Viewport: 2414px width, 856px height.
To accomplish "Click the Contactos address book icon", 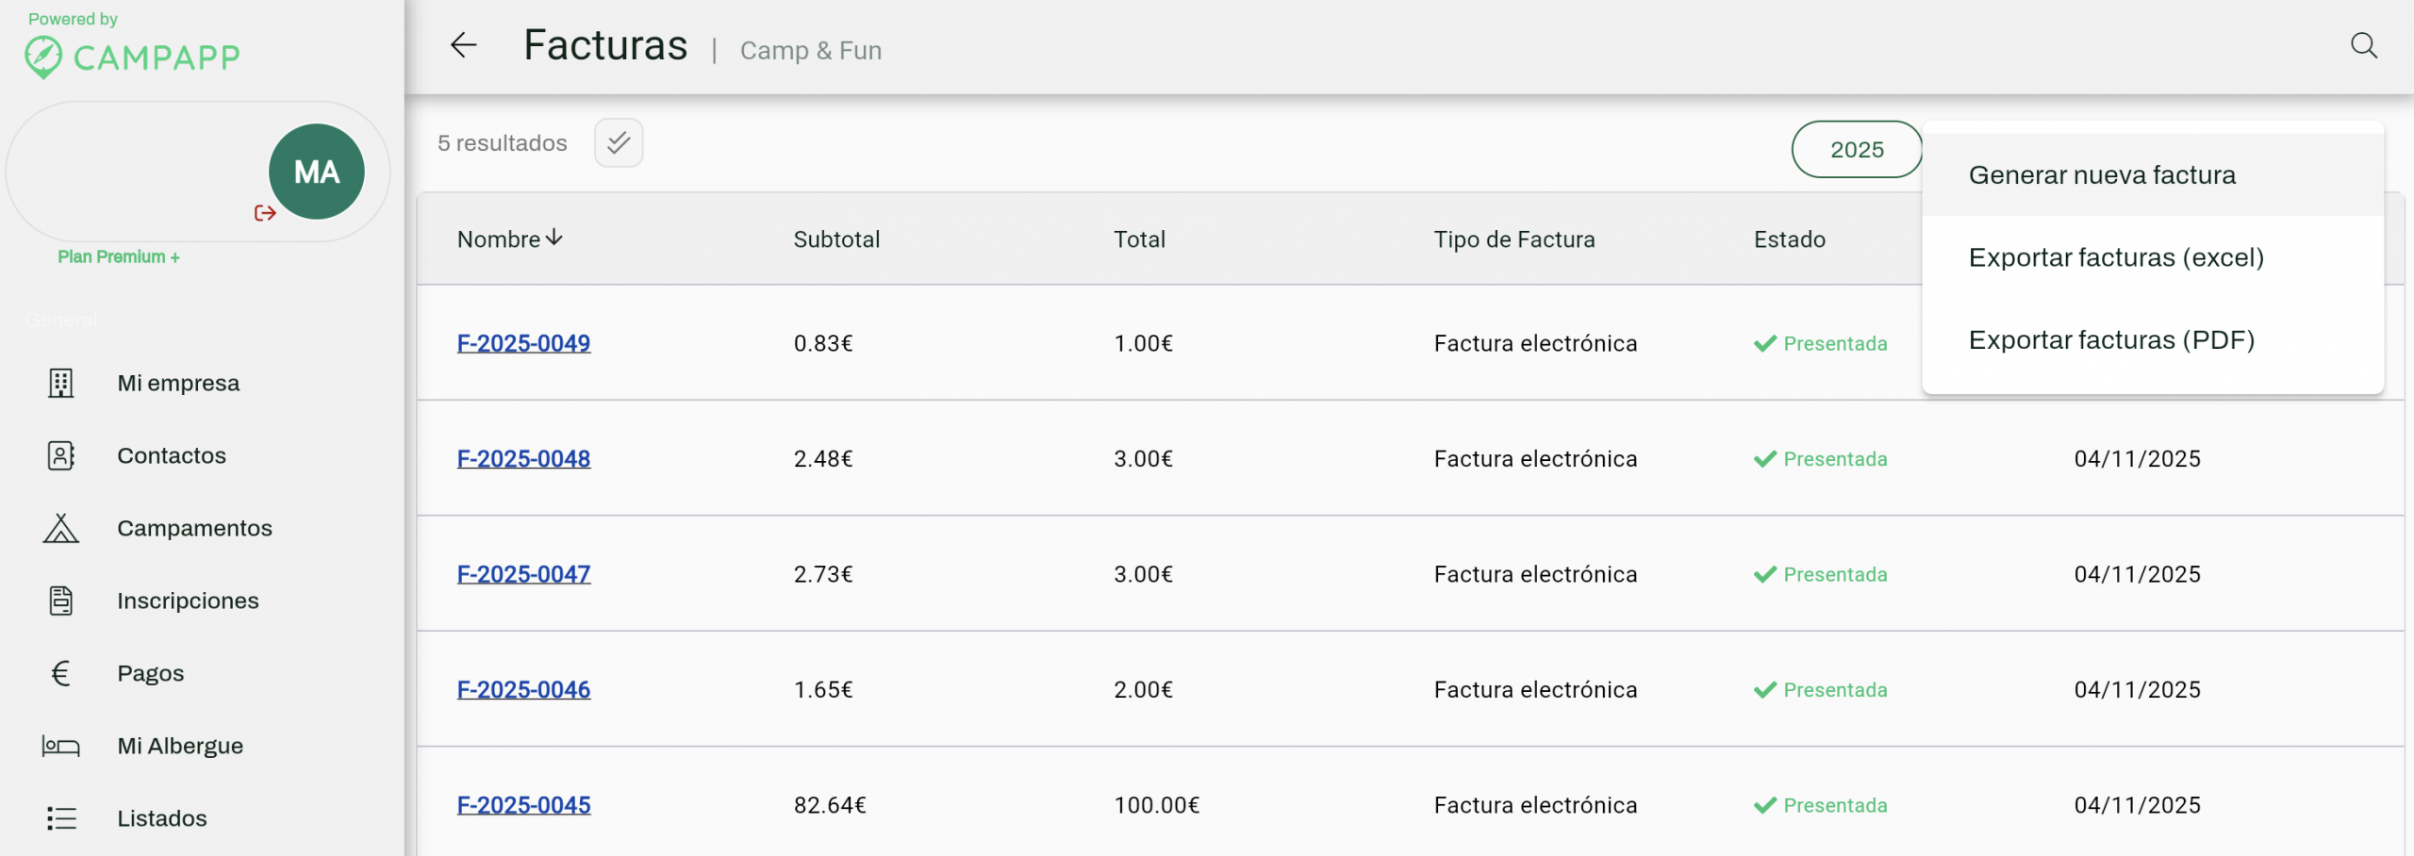I will click(61, 455).
